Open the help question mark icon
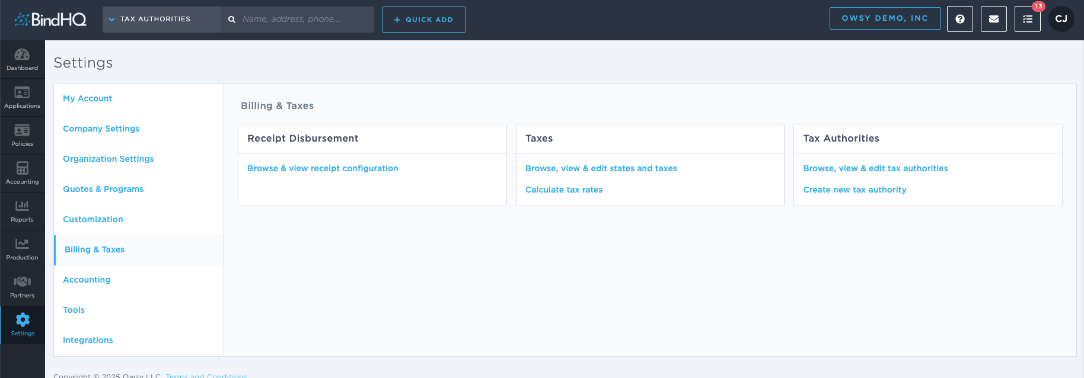Viewport: 1084px width, 378px height. [x=960, y=19]
